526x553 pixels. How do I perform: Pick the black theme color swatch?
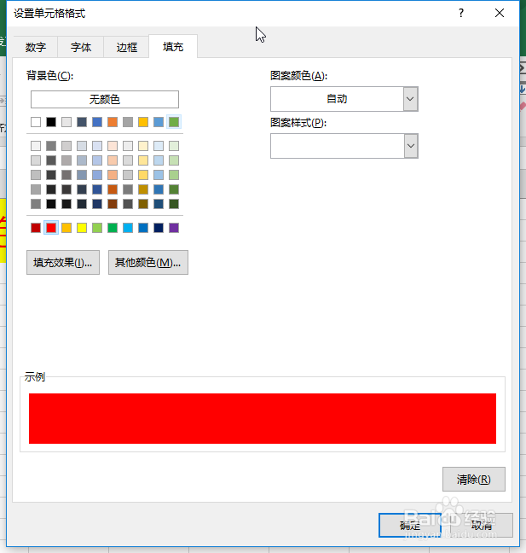tap(51, 122)
